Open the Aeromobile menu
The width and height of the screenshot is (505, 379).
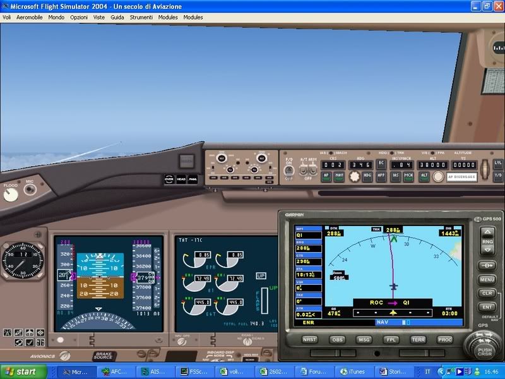tap(29, 18)
